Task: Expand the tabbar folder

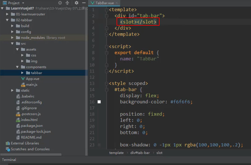Action: pos(22,73)
